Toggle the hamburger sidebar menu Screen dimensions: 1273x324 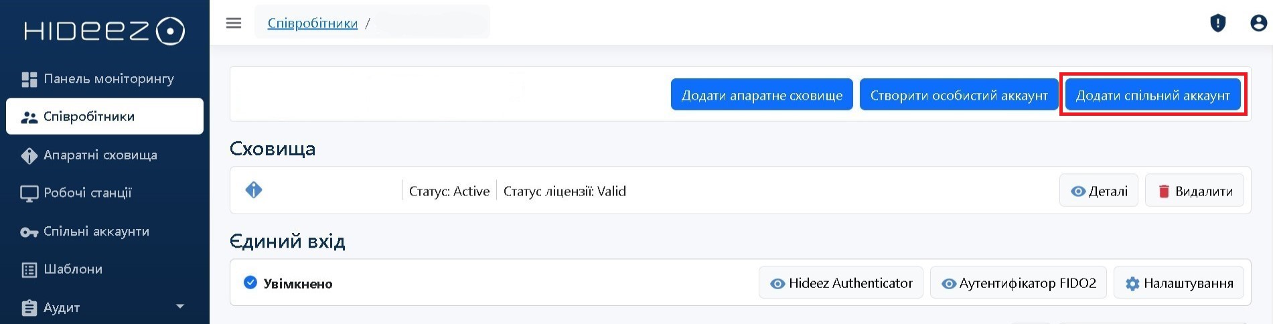(234, 23)
